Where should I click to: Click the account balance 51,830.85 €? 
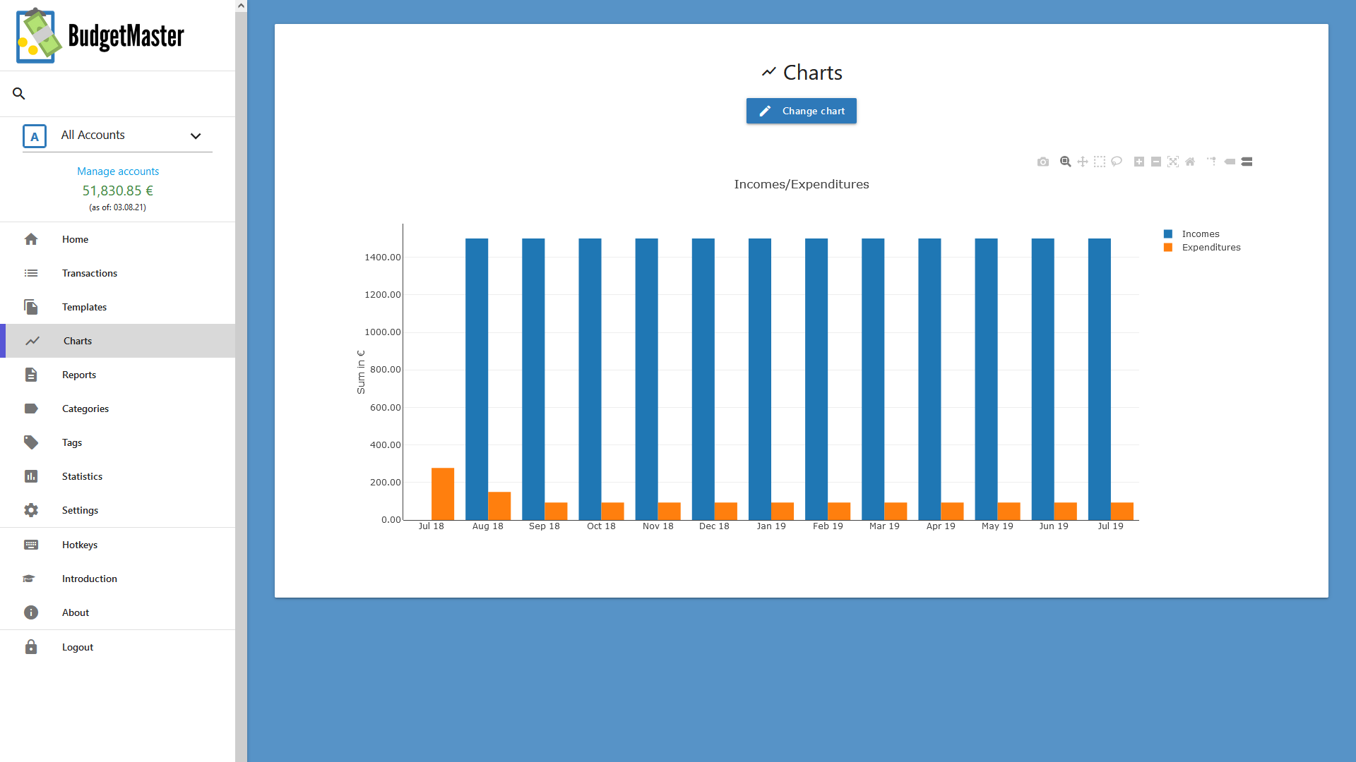(x=118, y=190)
